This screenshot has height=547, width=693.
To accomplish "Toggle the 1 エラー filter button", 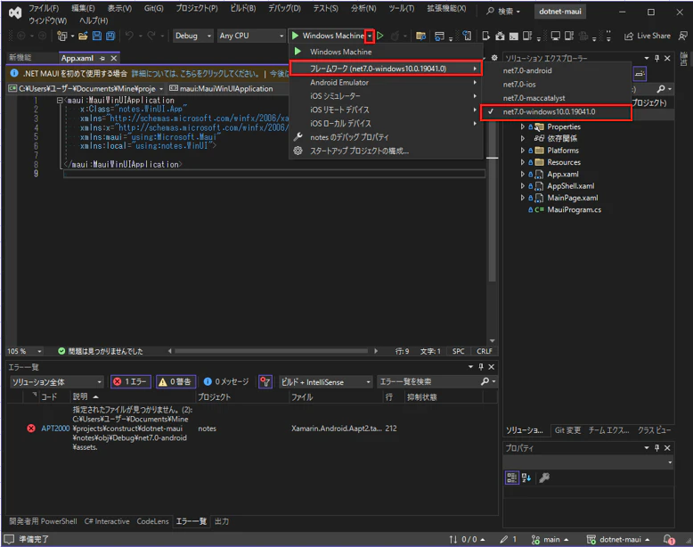I will point(131,381).
